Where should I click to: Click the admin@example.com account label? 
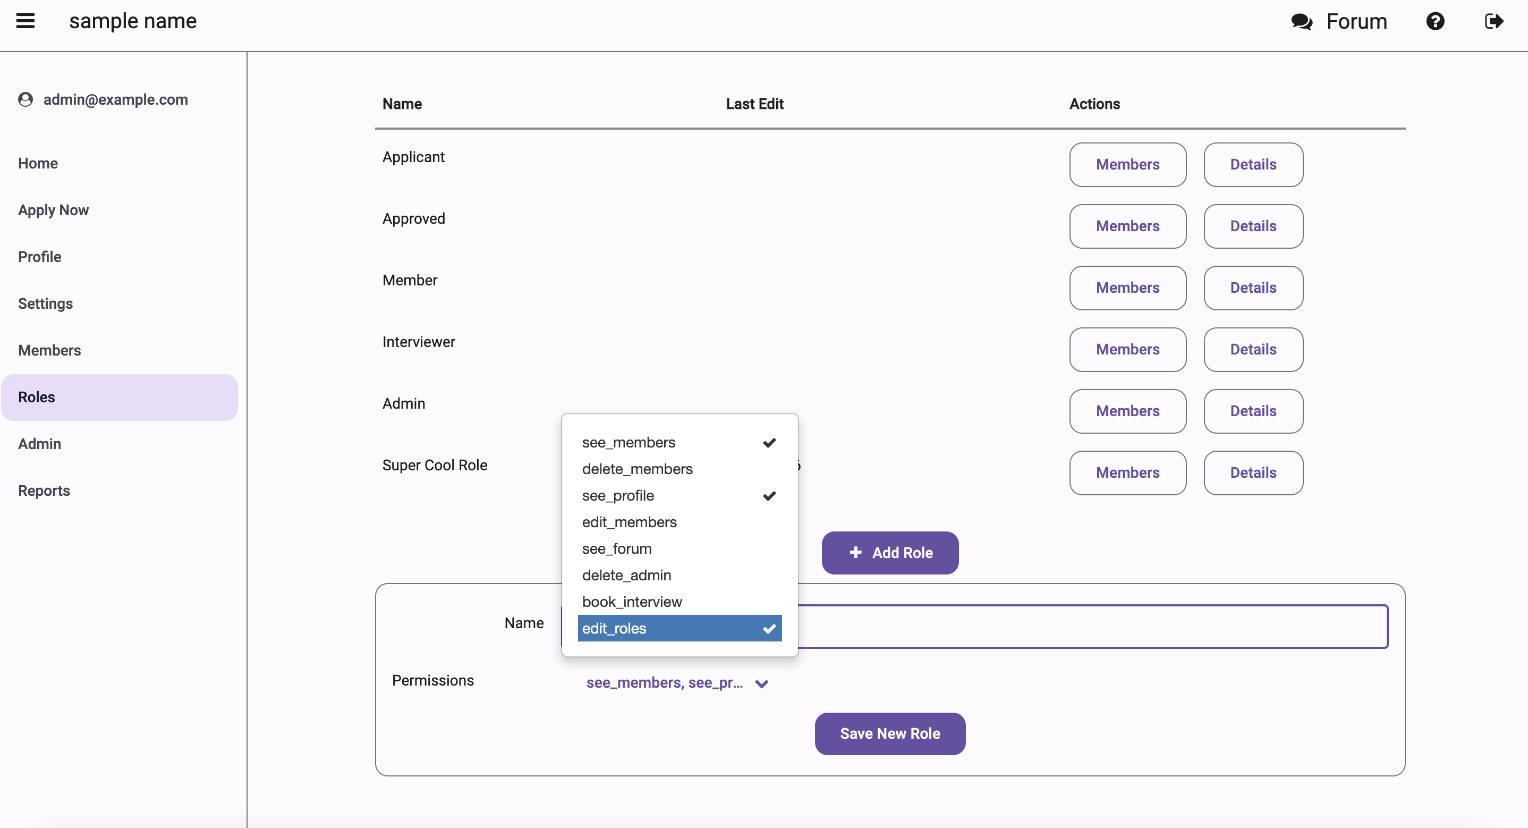(116, 99)
